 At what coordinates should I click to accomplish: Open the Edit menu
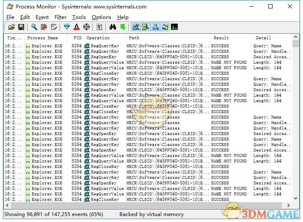pos(25,17)
